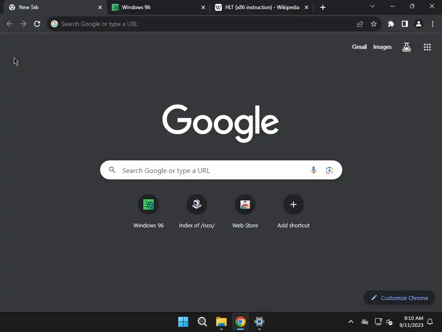Focus the Google search box

(x=221, y=170)
